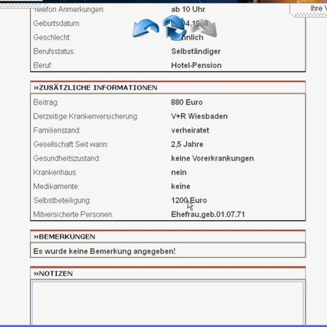327x327 pixels.
Task: Click the Bemerkungen section header
Action: coord(168,237)
